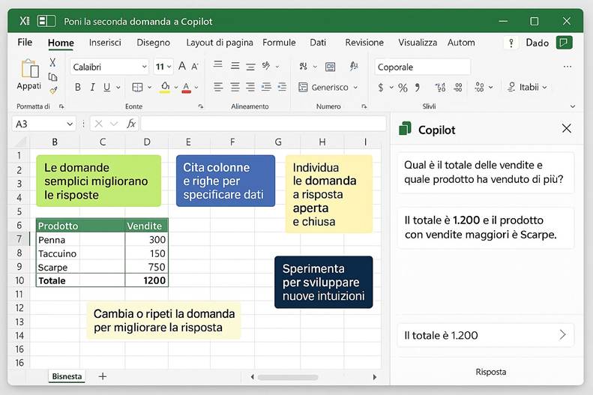This screenshot has width=593, height=395.
Task: Apply comma style icon
Action: click(417, 88)
